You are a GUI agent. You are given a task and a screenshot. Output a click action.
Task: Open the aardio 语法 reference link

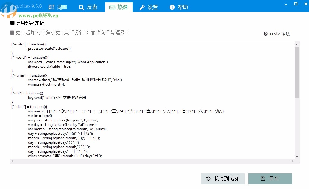pos(279,34)
